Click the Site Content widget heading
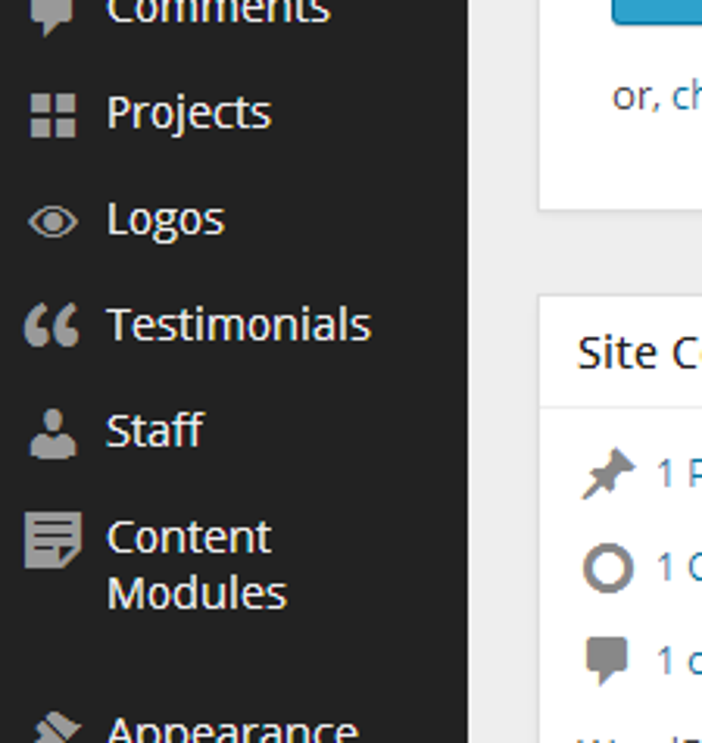The height and width of the screenshot is (743, 702). click(x=637, y=353)
